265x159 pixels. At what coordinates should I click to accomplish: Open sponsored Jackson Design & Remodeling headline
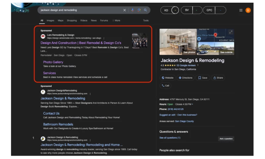click(x=63, y=98)
